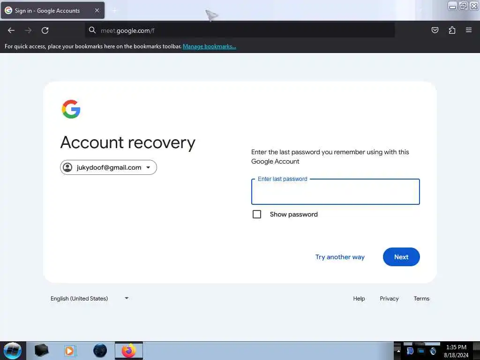
Task: Open the Pocket save icon
Action: pos(435,30)
